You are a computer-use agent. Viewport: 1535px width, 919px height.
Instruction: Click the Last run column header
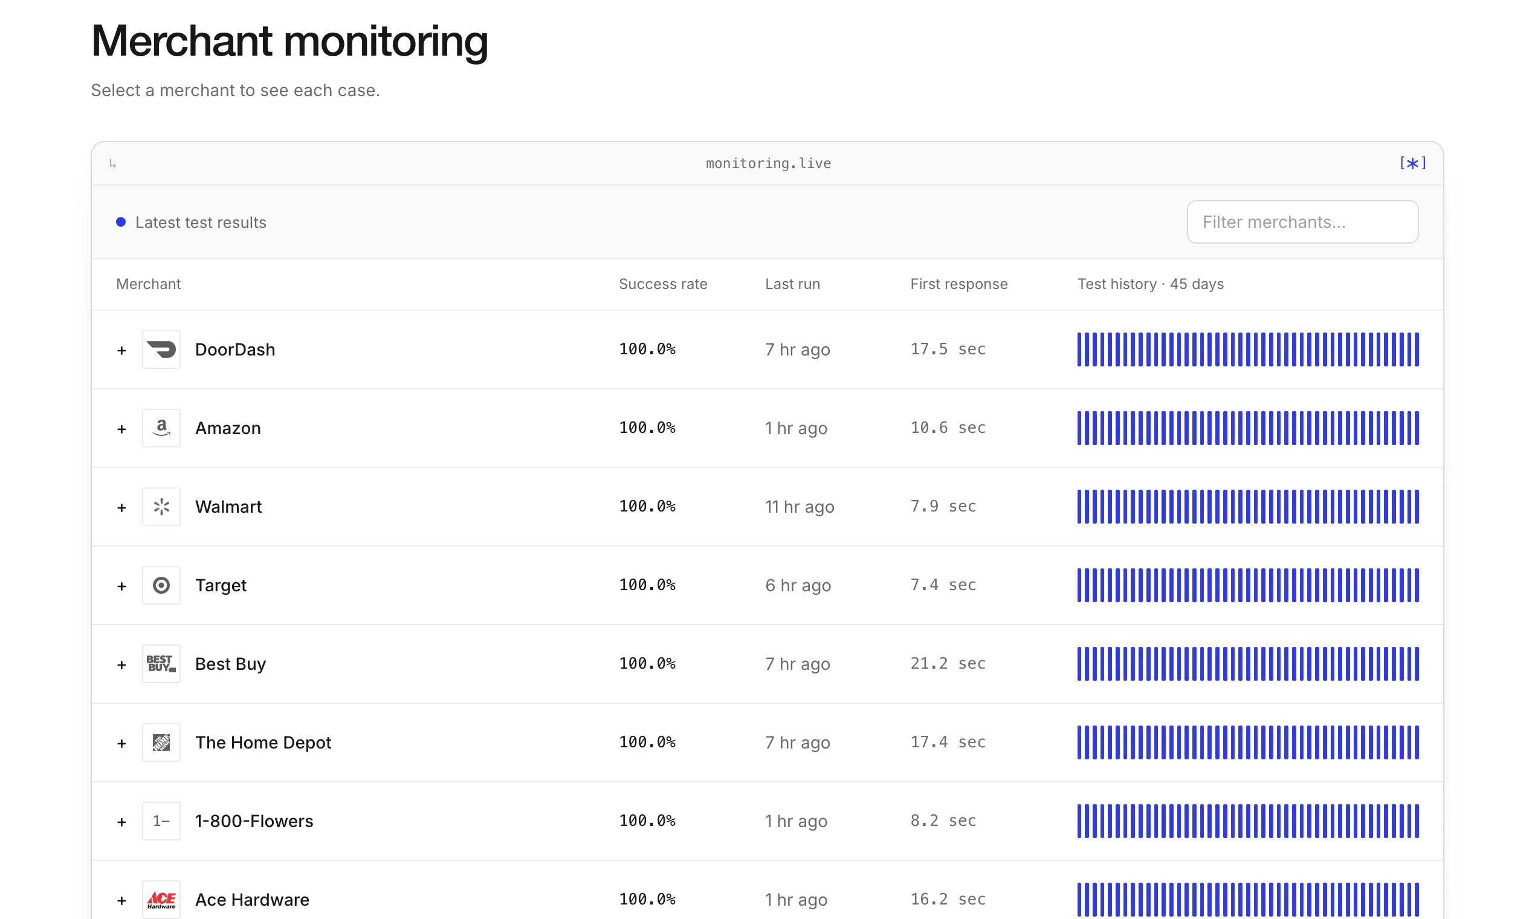[792, 284]
